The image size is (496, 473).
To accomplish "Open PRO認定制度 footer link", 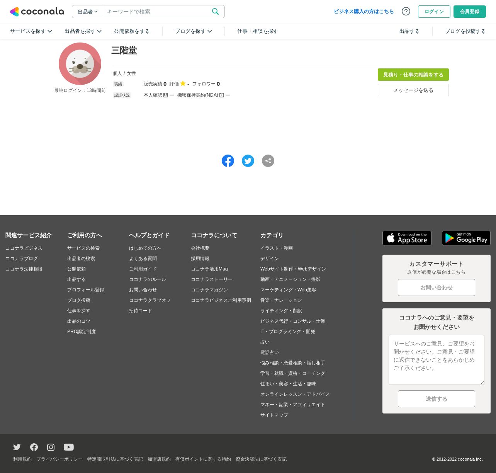I will 82,332.
